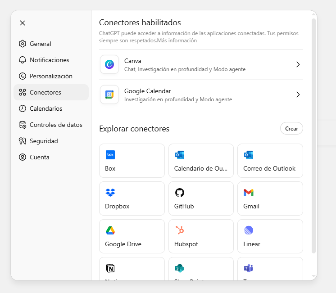Open the General settings section
336x293 pixels.
click(41, 44)
